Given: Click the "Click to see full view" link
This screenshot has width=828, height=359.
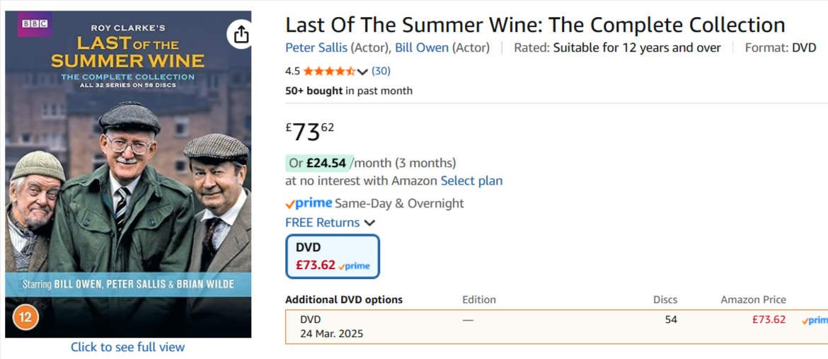Looking at the screenshot, I should [127, 347].
